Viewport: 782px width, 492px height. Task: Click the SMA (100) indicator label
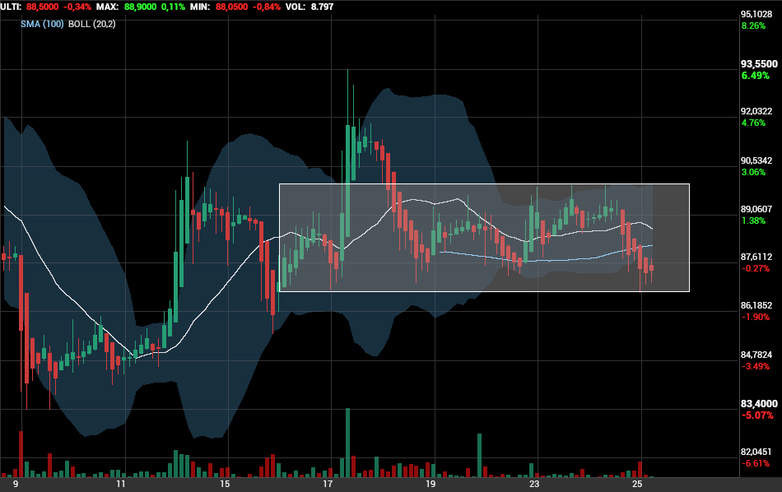(42, 24)
